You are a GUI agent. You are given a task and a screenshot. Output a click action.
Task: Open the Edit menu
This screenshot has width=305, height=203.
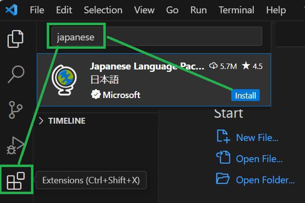(x=64, y=10)
